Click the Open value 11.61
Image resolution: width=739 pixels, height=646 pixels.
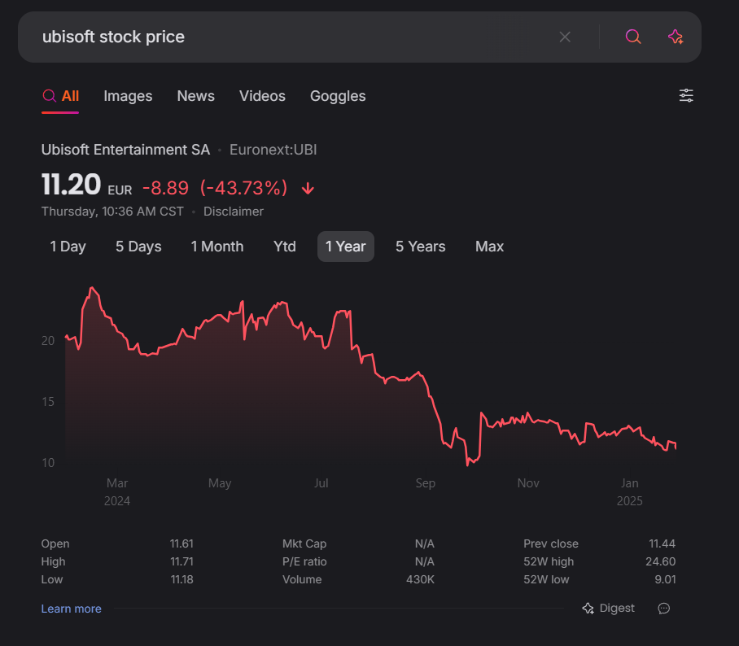(182, 543)
